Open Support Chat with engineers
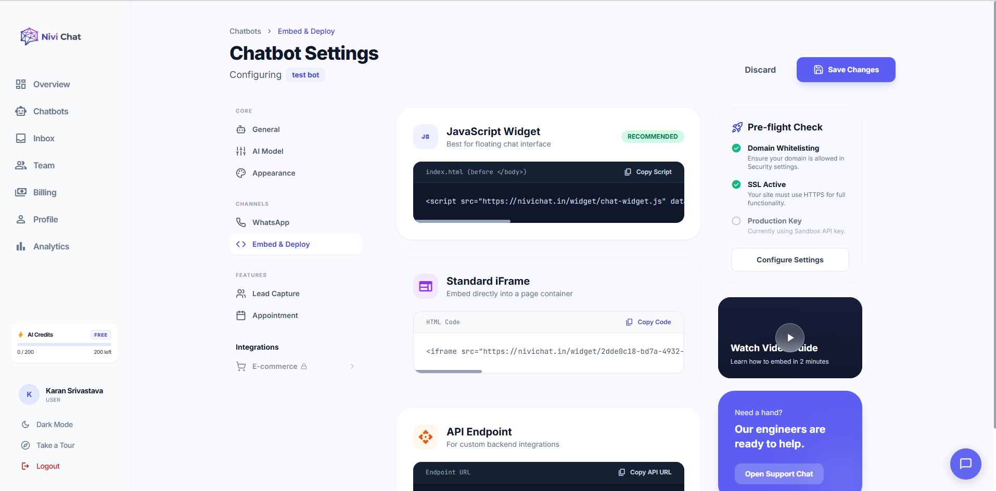 pyautogui.click(x=779, y=474)
